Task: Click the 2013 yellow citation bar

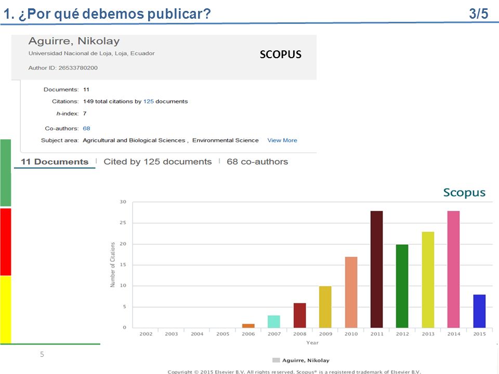Action: (x=428, y=279)
